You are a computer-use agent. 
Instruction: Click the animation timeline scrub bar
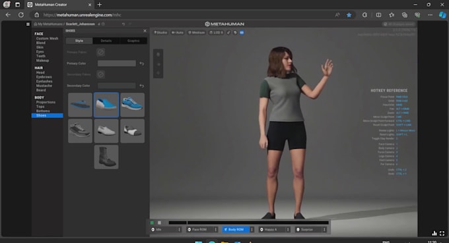coord(248,223)
